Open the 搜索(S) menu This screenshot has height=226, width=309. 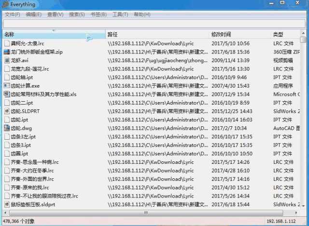tap(77, 14)
